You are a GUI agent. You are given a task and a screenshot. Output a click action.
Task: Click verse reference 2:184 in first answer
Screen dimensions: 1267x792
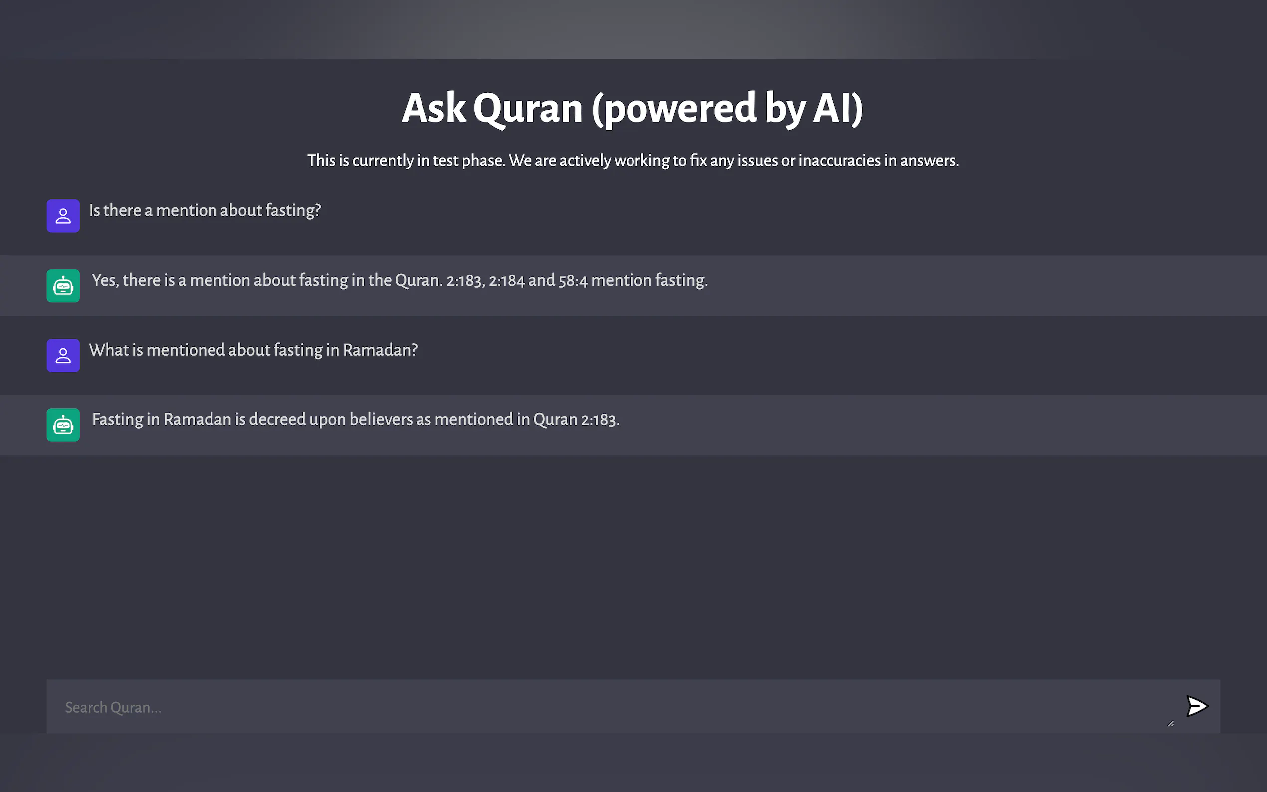point(506,281)
